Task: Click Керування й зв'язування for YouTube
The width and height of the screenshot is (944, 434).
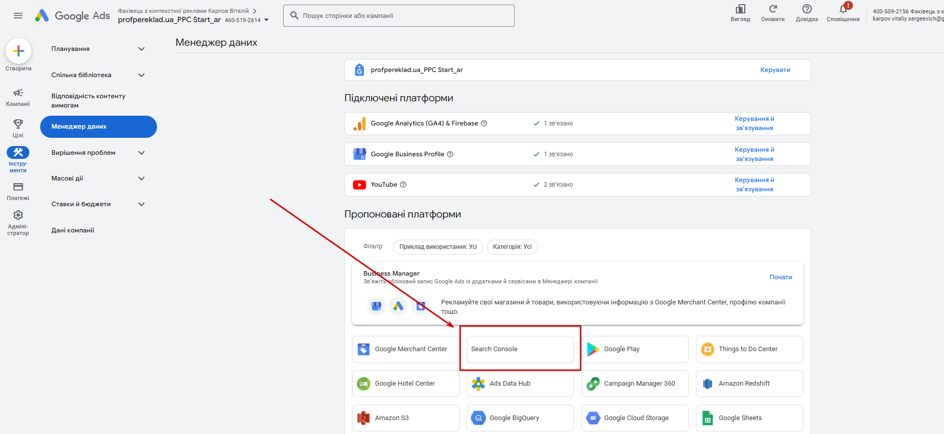Action: (x=755, y=185)
